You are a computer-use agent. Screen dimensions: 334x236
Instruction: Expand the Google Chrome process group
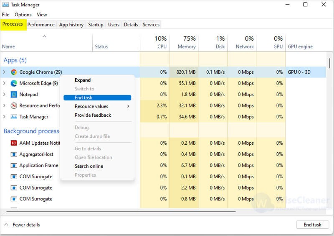point(4,72)
